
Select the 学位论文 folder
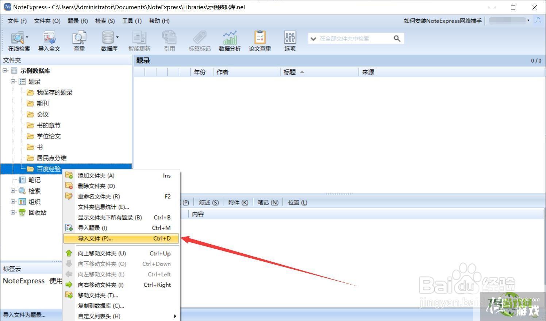click(x=49, y=136)
